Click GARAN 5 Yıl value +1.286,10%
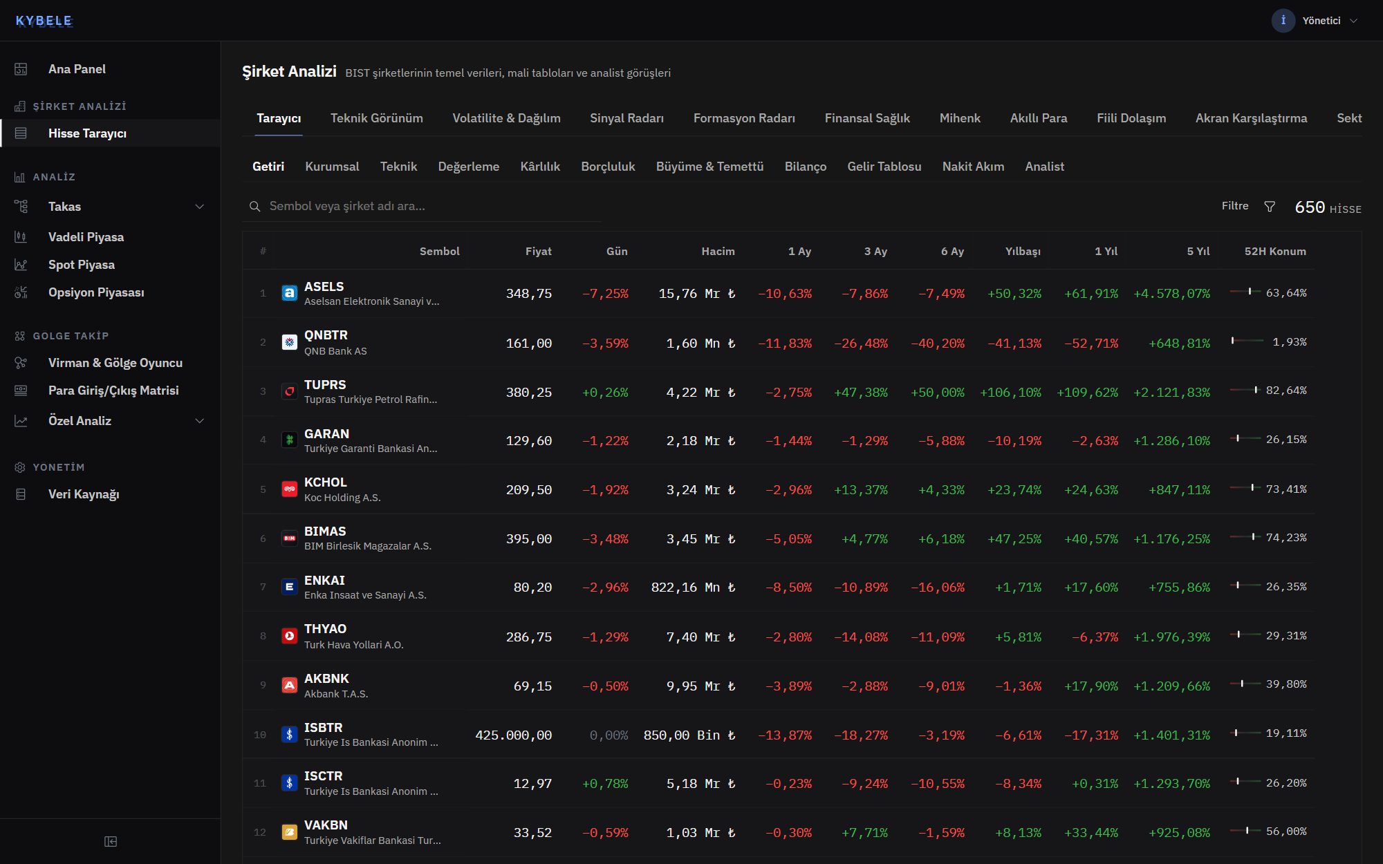1383x864 pixels. (x=1172, y=441)
